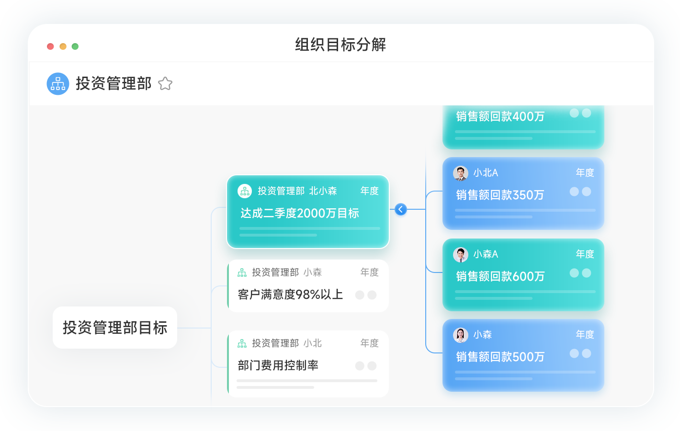
Task: Toggle status dots on 部门费用控制率 card
Action: [366, 366]
